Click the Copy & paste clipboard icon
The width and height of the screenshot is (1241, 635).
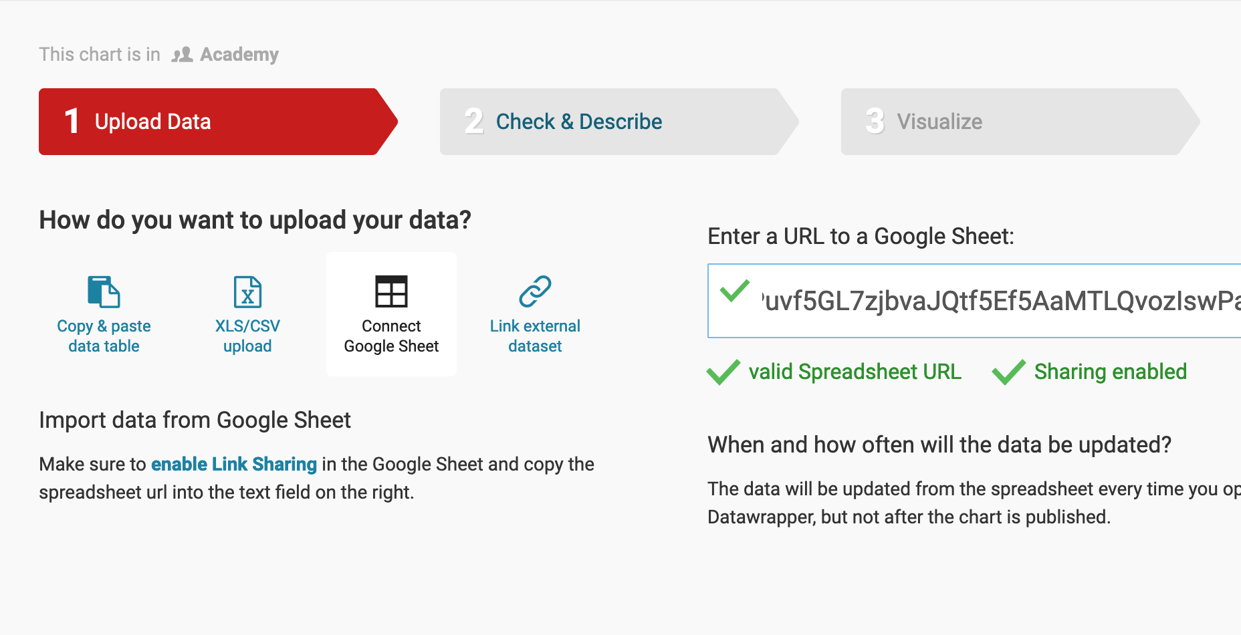[104, 291]
